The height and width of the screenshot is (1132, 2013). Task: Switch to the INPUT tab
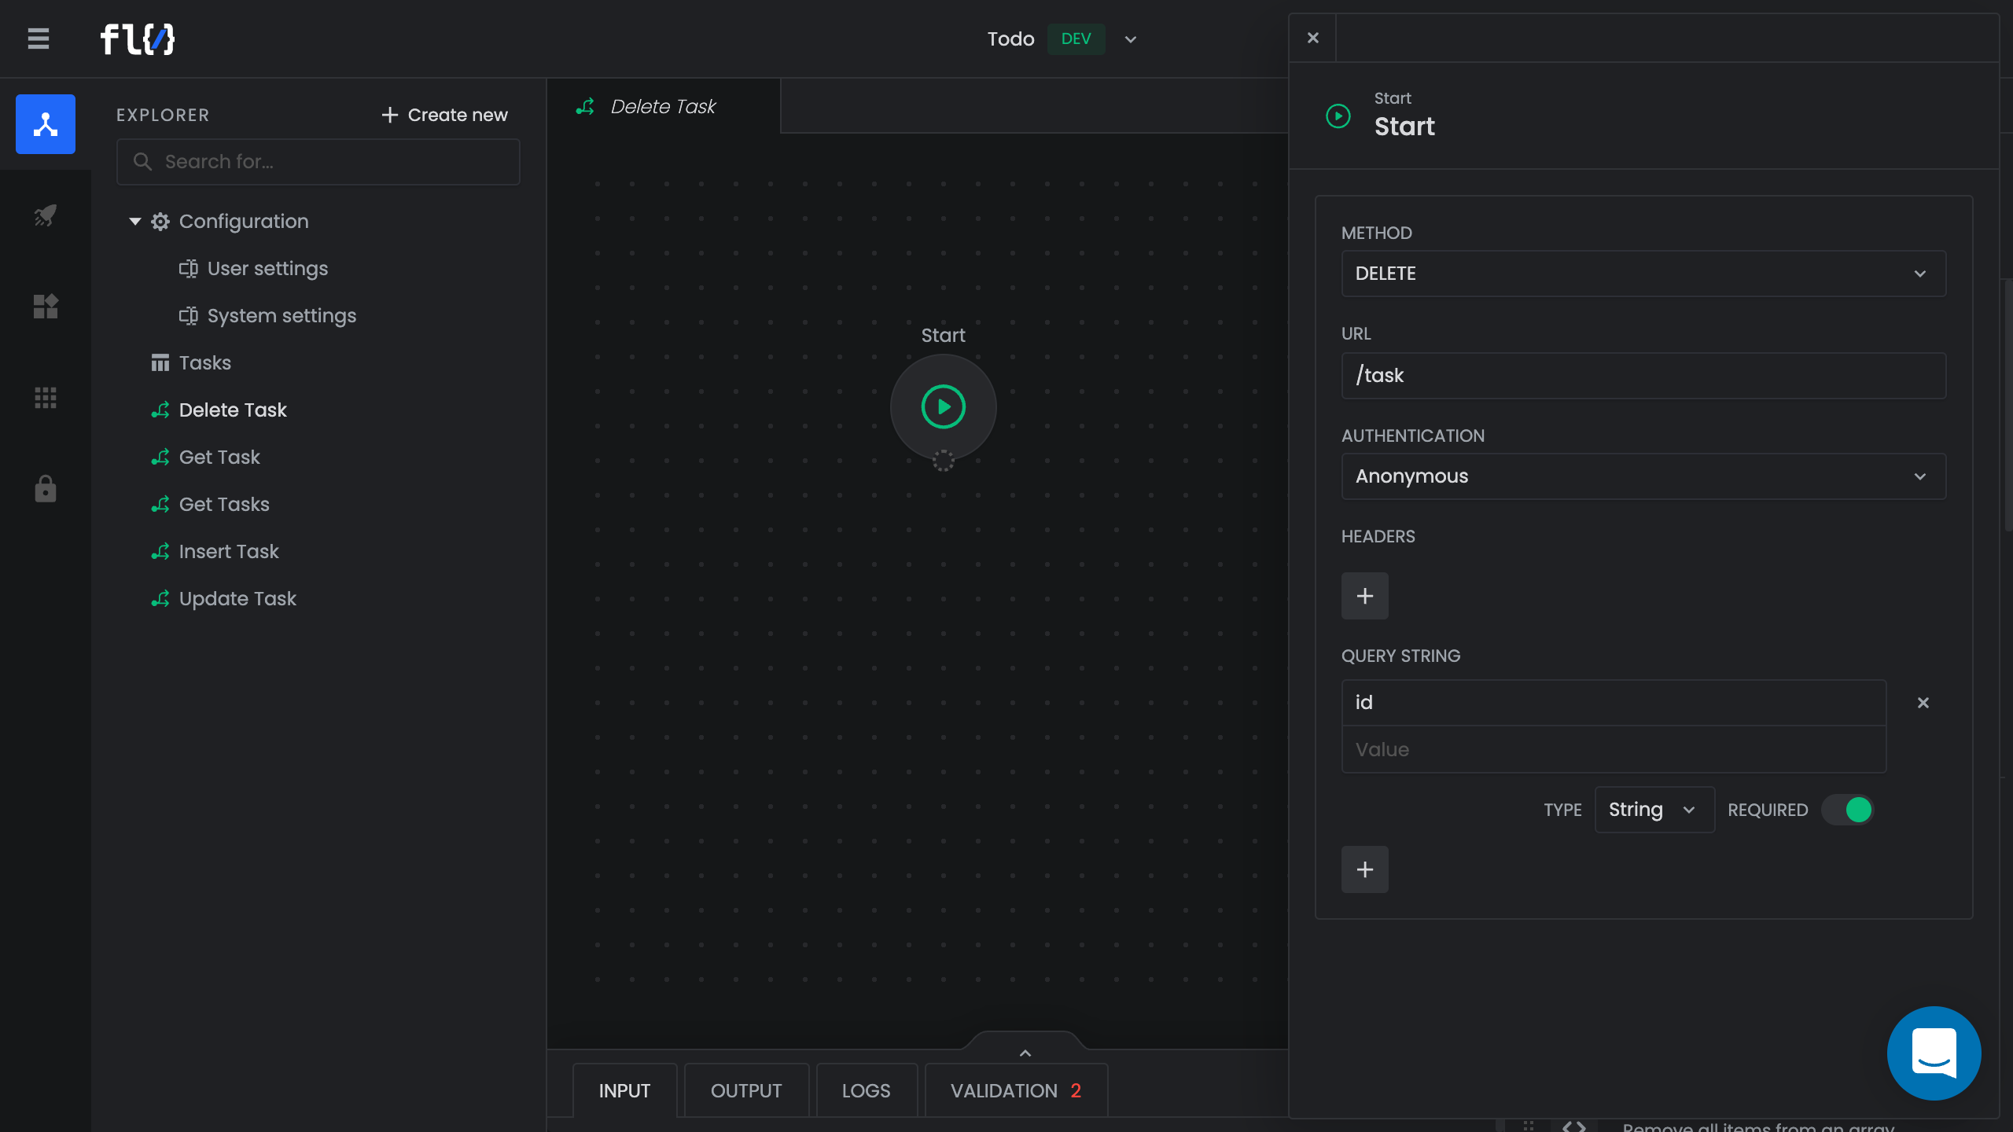(x=624, y=1090)
